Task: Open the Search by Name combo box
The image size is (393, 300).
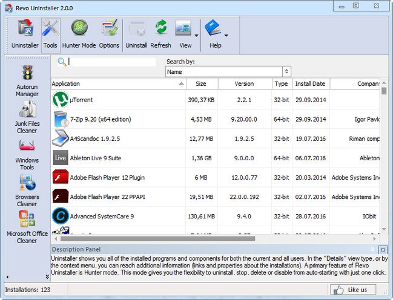Action: 228,72
